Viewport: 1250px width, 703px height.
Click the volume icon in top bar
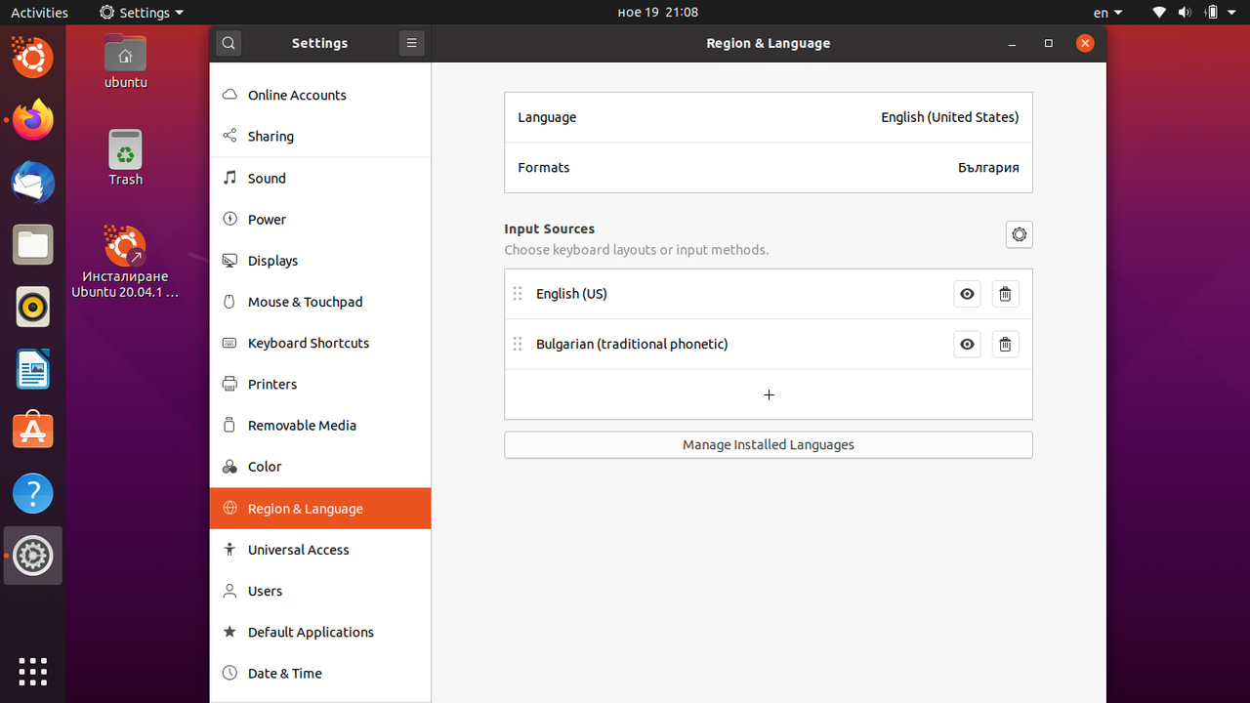1185,13
